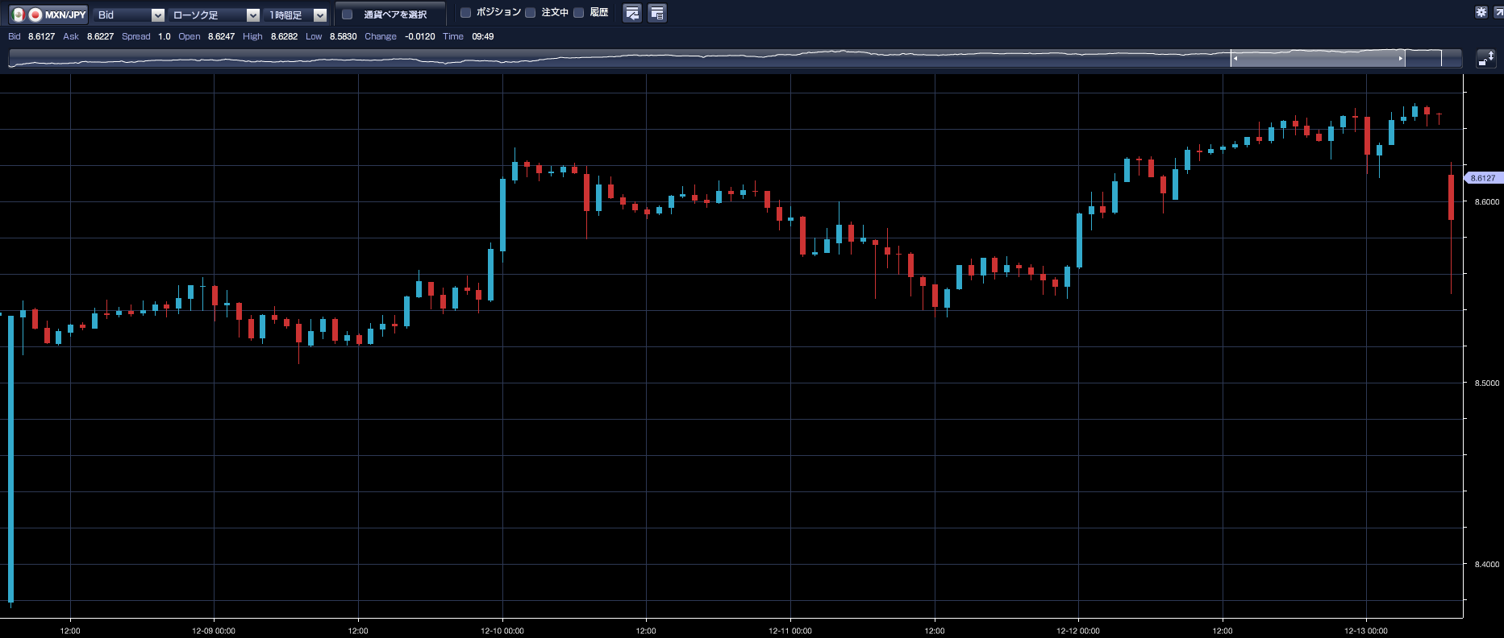Screen dimensions: 1504x638
Task: Toggle the vertical scale lock icon
Action: tap(1485, 58)
